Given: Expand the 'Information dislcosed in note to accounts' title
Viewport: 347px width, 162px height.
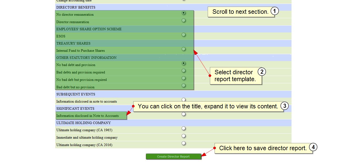Looking at the screenshot, I should click(87, 101).
